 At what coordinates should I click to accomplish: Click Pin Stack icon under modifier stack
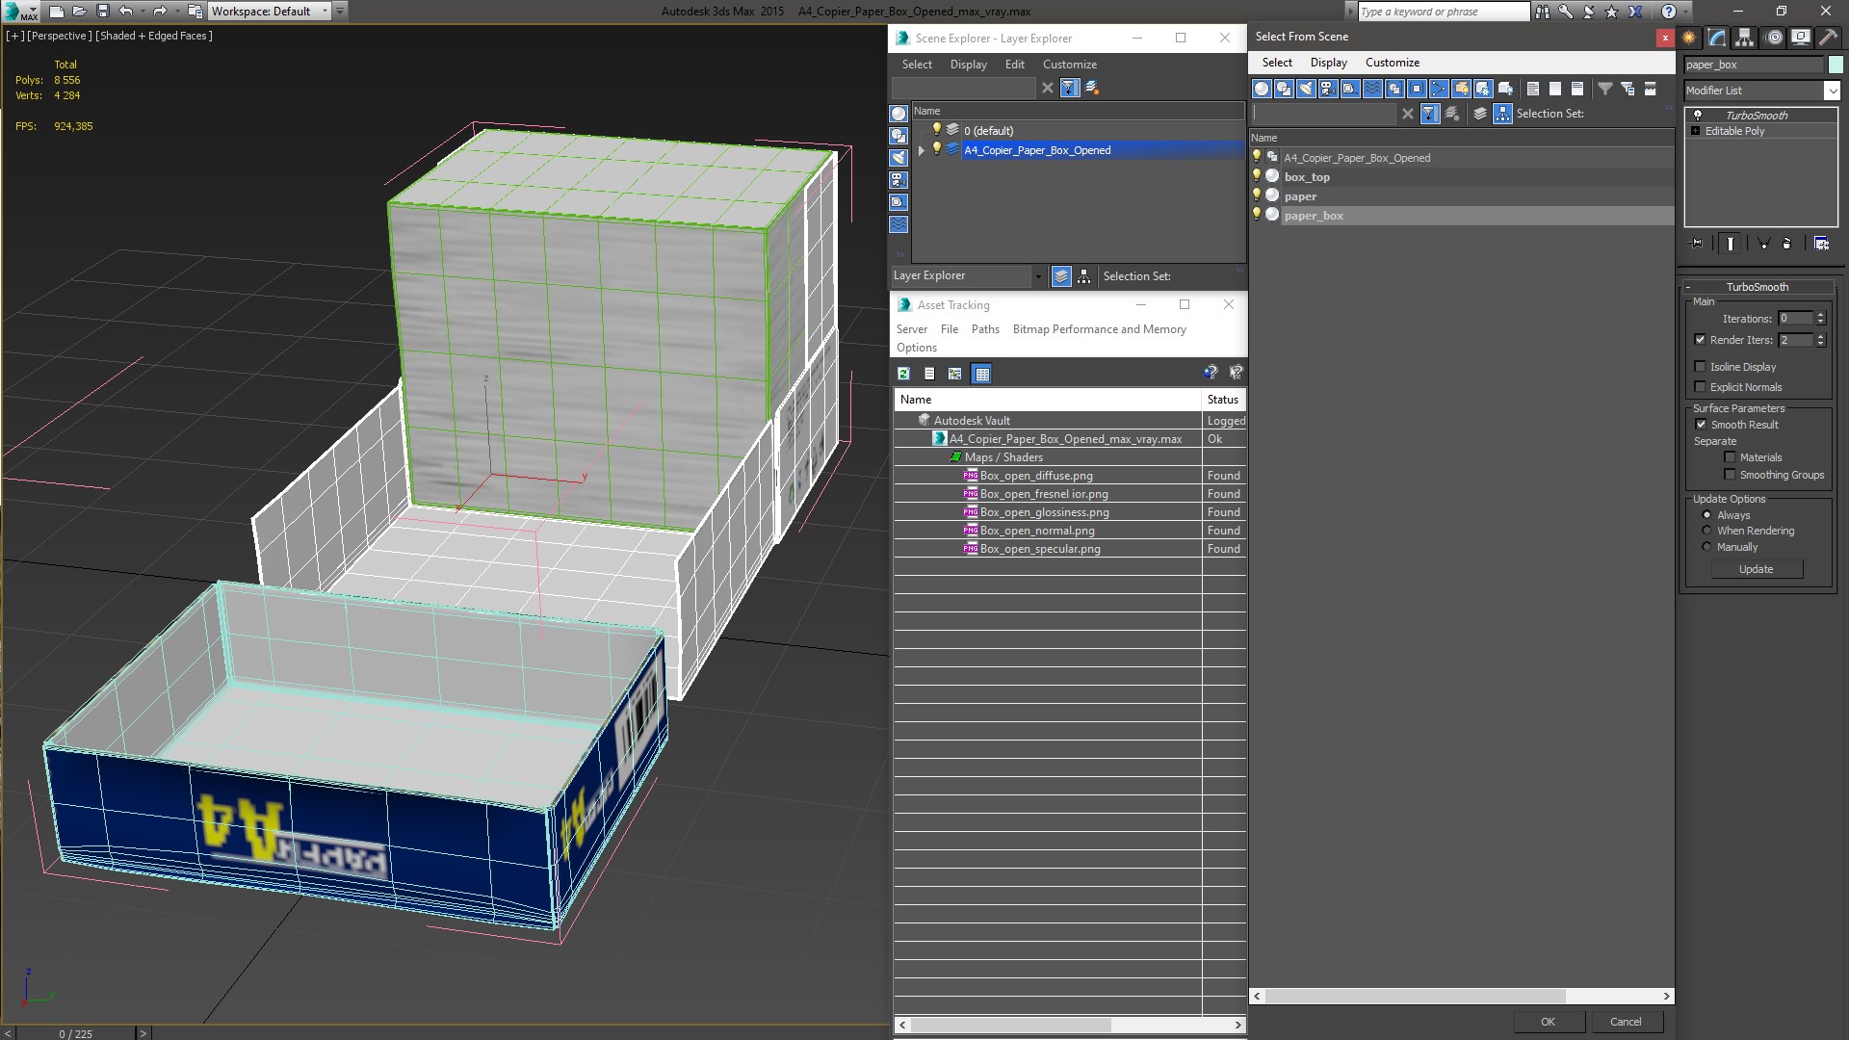(x=1697, y=244)
